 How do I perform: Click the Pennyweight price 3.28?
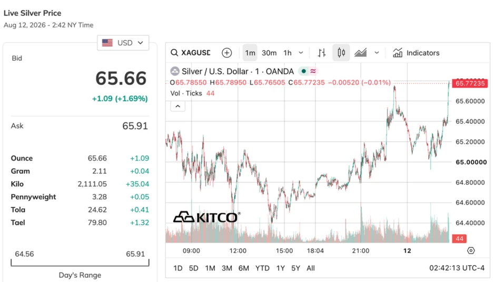point(100,197)
